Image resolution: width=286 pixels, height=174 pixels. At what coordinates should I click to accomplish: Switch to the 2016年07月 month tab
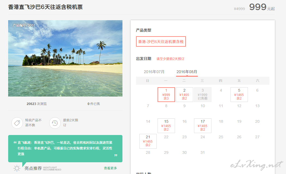pos(154,72)
